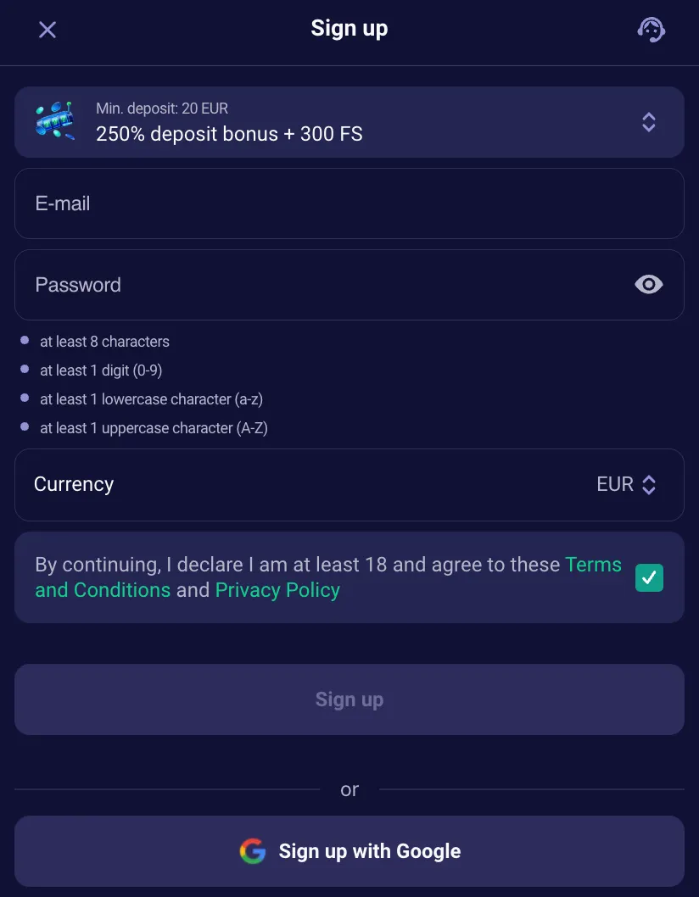Open the Privacy Policy link

[x=277, y=590]
